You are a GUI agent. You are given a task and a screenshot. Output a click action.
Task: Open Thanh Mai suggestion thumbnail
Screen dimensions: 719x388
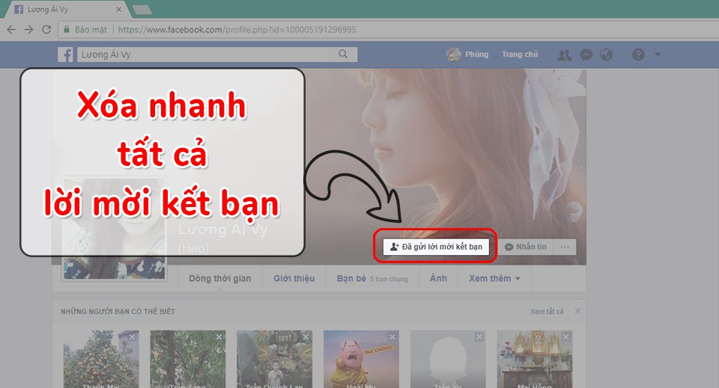click(101, 359)
